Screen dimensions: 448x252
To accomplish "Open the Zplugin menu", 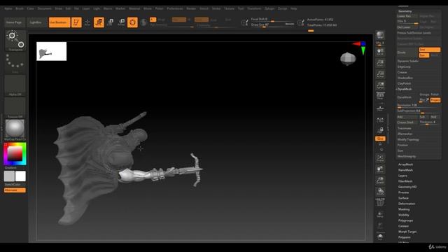I will click(x=269, y=8).
